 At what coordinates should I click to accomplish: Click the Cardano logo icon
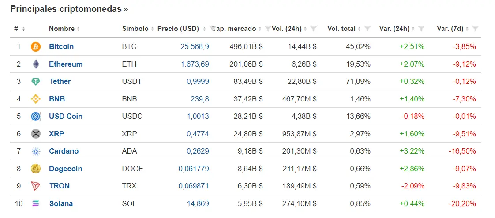[36, 151]
